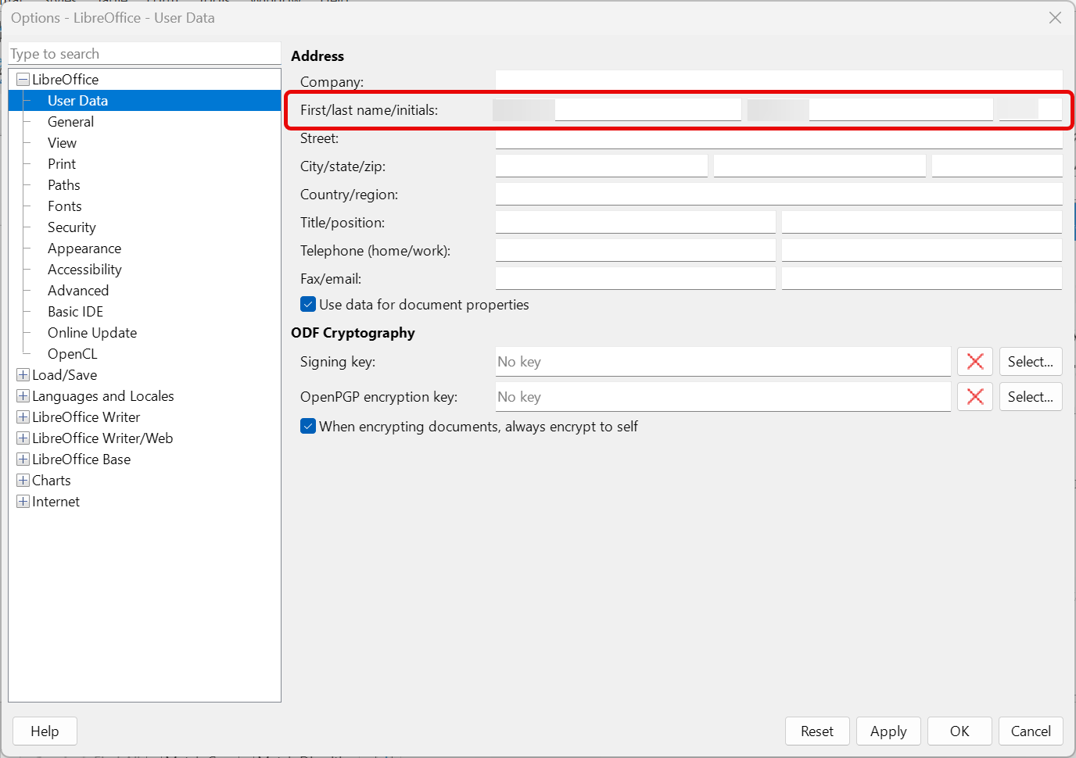Expand the LibreOffice Writer node
The width and height of the screenshot is (1076, 758).
click(x=23, y=417)
